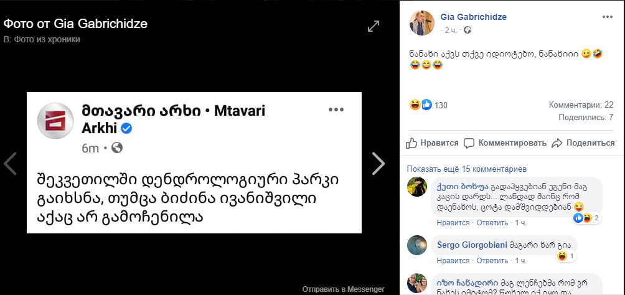625x295 pixels.
Task: Like the post with Нравится
Action: [x=432, y=143]
